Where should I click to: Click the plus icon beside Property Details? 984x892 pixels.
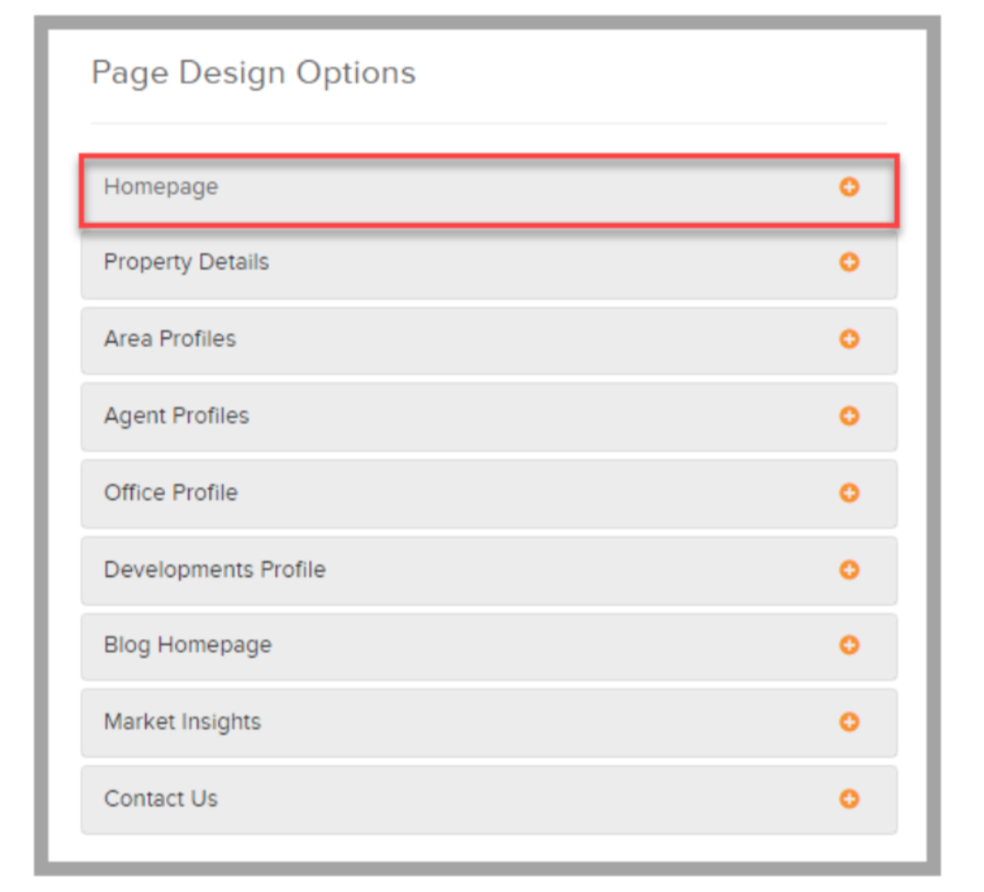coord(849,262)
